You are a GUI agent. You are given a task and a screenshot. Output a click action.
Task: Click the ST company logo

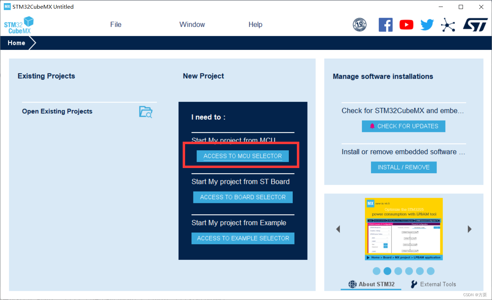(x=475, y=25)
